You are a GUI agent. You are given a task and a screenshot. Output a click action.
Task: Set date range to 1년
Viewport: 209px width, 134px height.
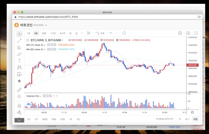pyautogui.click(x=36, y=119)
